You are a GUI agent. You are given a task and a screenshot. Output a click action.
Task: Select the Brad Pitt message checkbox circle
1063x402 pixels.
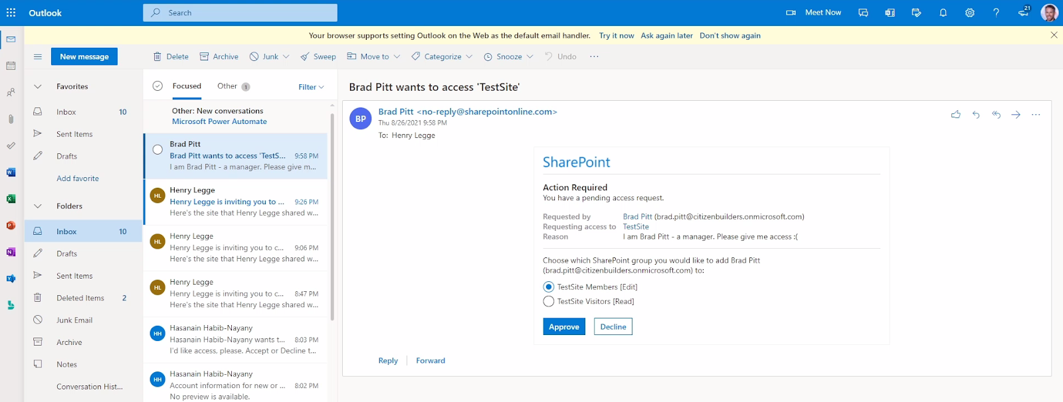(x=157, y=149)
